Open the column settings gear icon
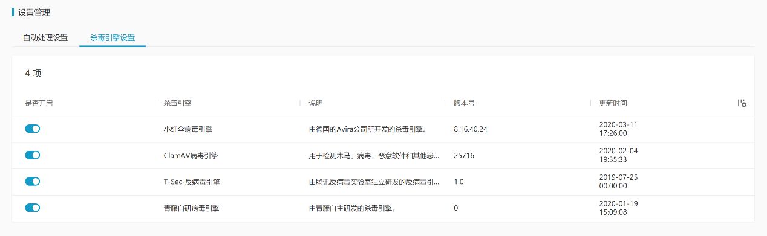 [742, 104]
